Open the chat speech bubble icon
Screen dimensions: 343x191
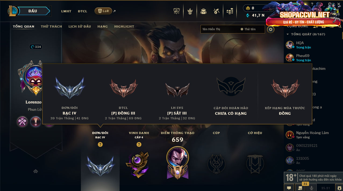pos(289,188)
